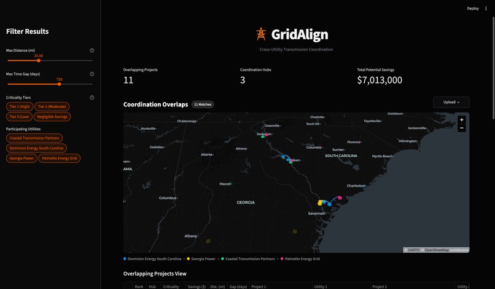Show help for Max Time Gap filter
The width and height of the screenshot is (495, 289).
(x=92, y=74)
